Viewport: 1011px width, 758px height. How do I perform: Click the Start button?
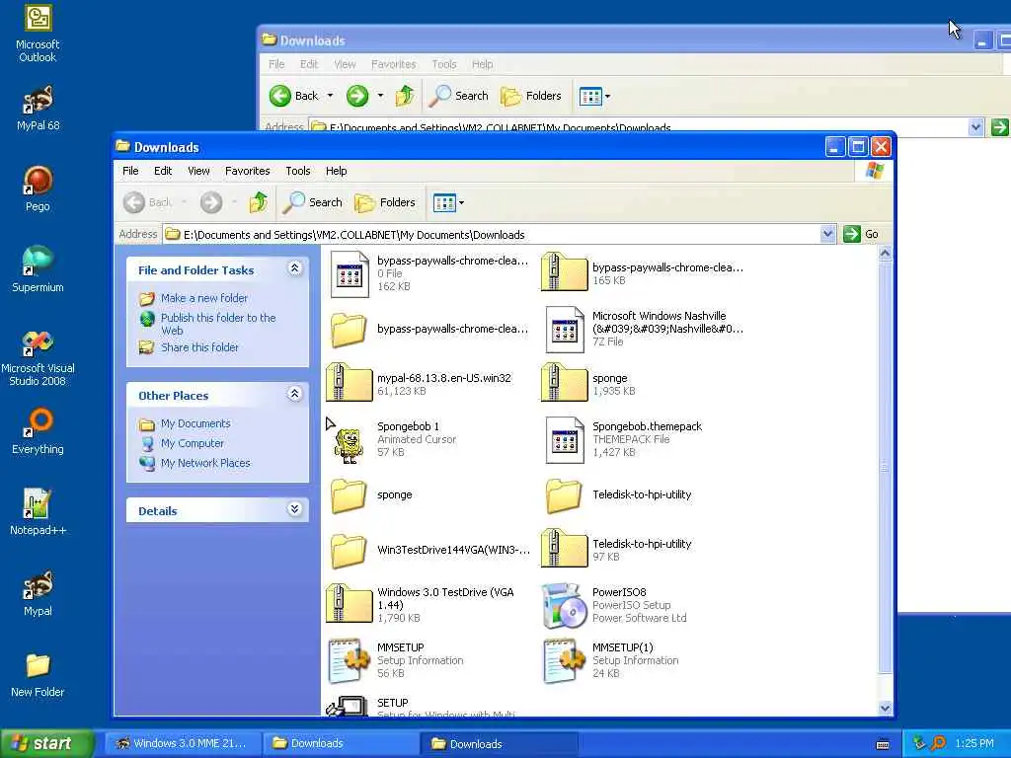tap(47, 743)
